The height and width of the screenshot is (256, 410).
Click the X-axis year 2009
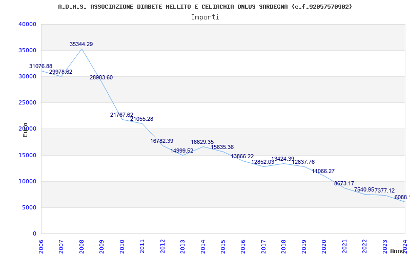(x=101, y=246)
